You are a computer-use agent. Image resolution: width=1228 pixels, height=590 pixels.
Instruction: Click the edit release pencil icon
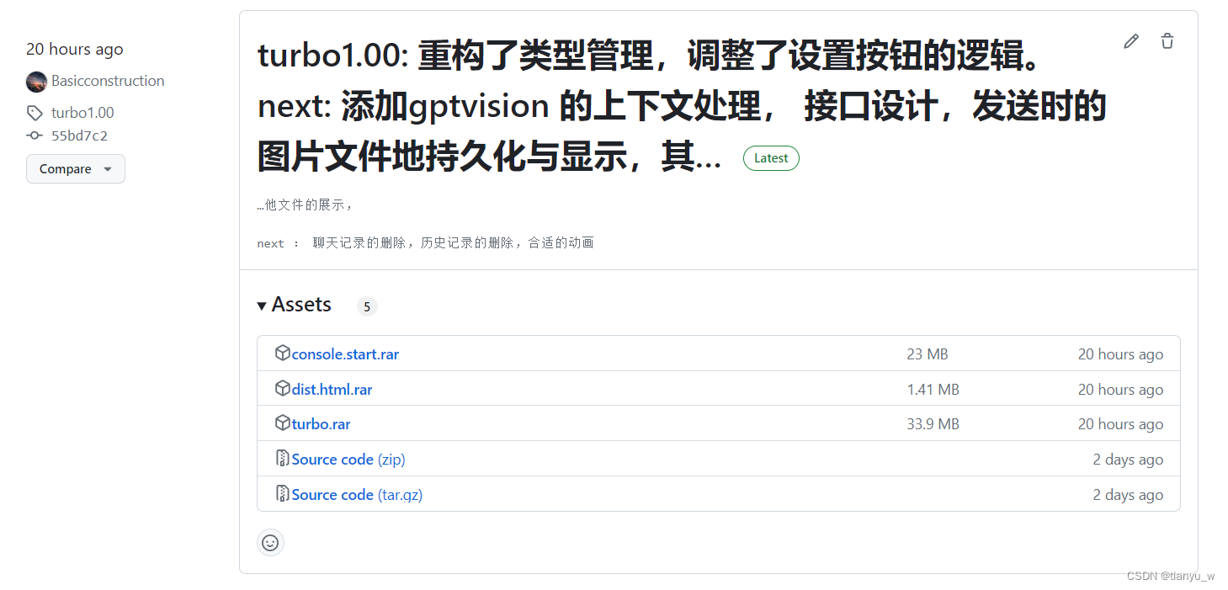[1130, 40]
